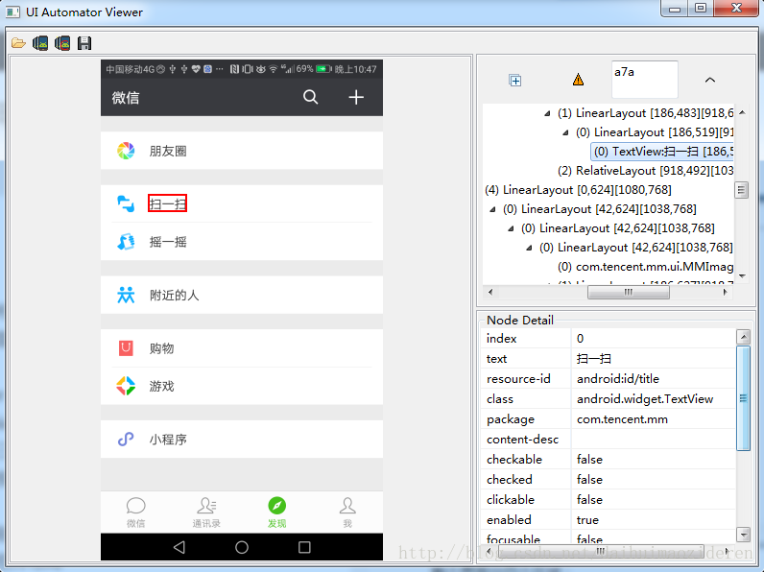Click the index row value 0

click(580, 338)
